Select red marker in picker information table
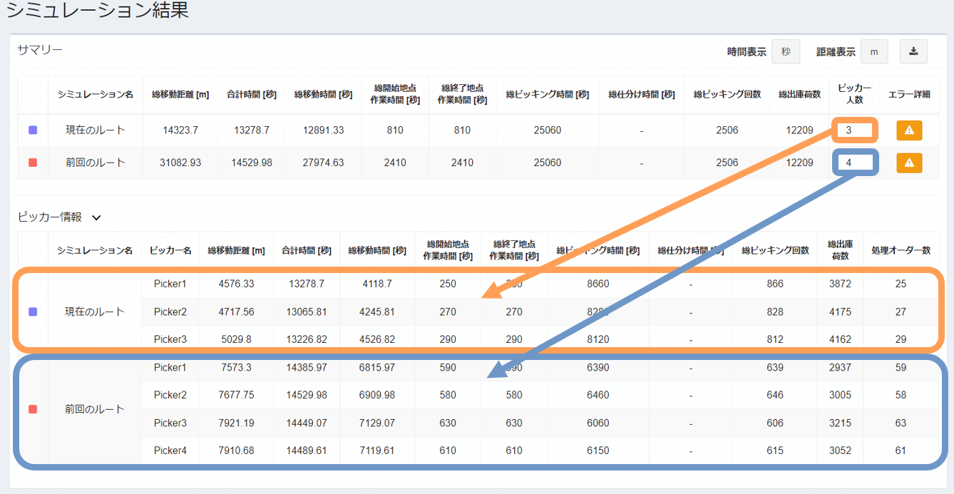Image resolution: width=954 pixels, height=494 pixels. click(33, 409)
